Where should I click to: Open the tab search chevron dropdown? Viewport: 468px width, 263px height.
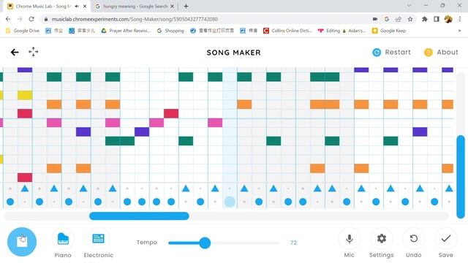coord(409,5)
